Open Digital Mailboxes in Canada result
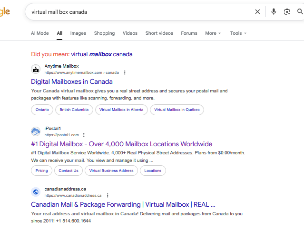The width and height of the screenshot is (304, 231). click(72, 82)
